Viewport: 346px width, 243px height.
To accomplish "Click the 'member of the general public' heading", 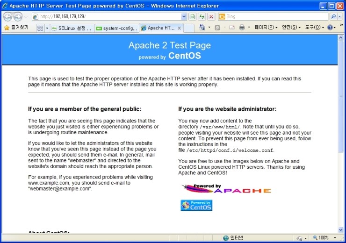I will [85, 109].
